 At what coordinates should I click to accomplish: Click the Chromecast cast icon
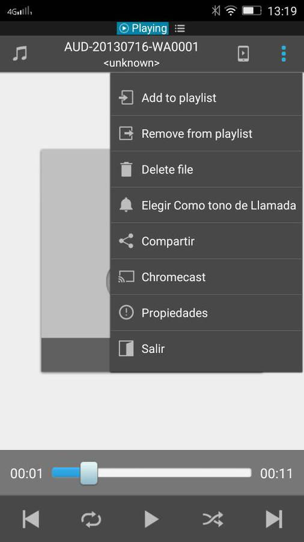126,277
